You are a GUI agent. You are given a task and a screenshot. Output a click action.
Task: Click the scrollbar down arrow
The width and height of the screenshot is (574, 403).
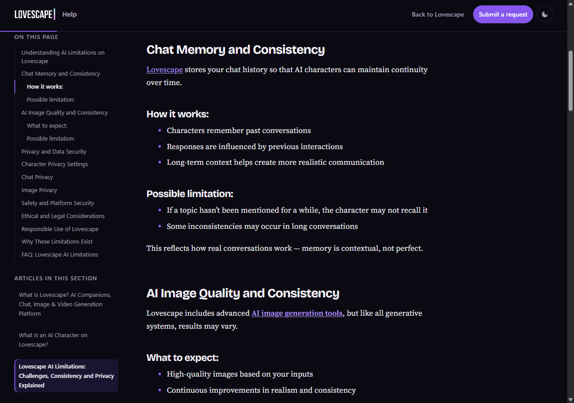click(570, 399)
